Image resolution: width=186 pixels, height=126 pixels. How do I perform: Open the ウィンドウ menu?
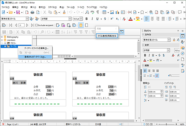coord(92,7)
